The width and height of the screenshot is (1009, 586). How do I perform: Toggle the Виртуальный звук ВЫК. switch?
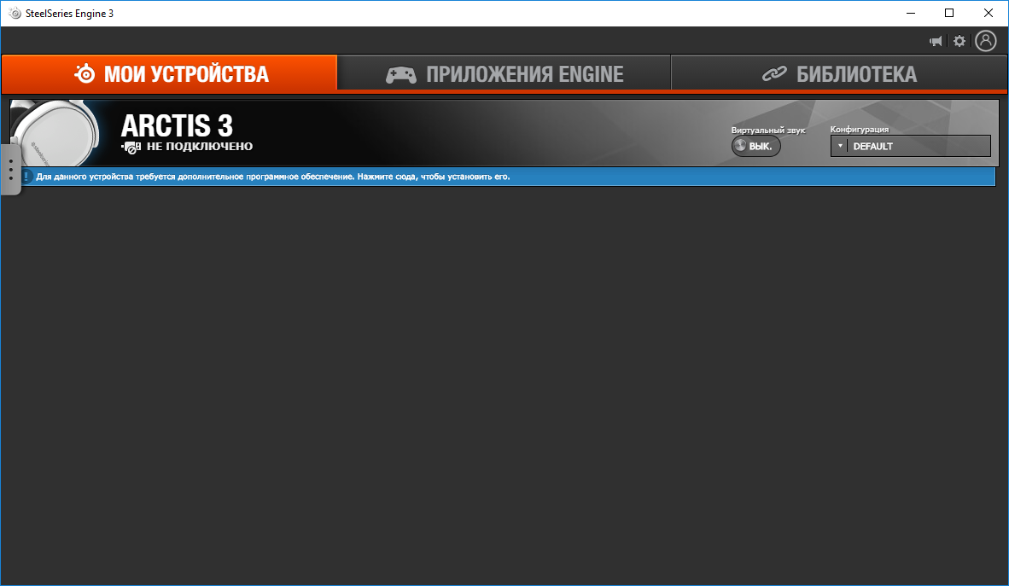tap(755, 146)
